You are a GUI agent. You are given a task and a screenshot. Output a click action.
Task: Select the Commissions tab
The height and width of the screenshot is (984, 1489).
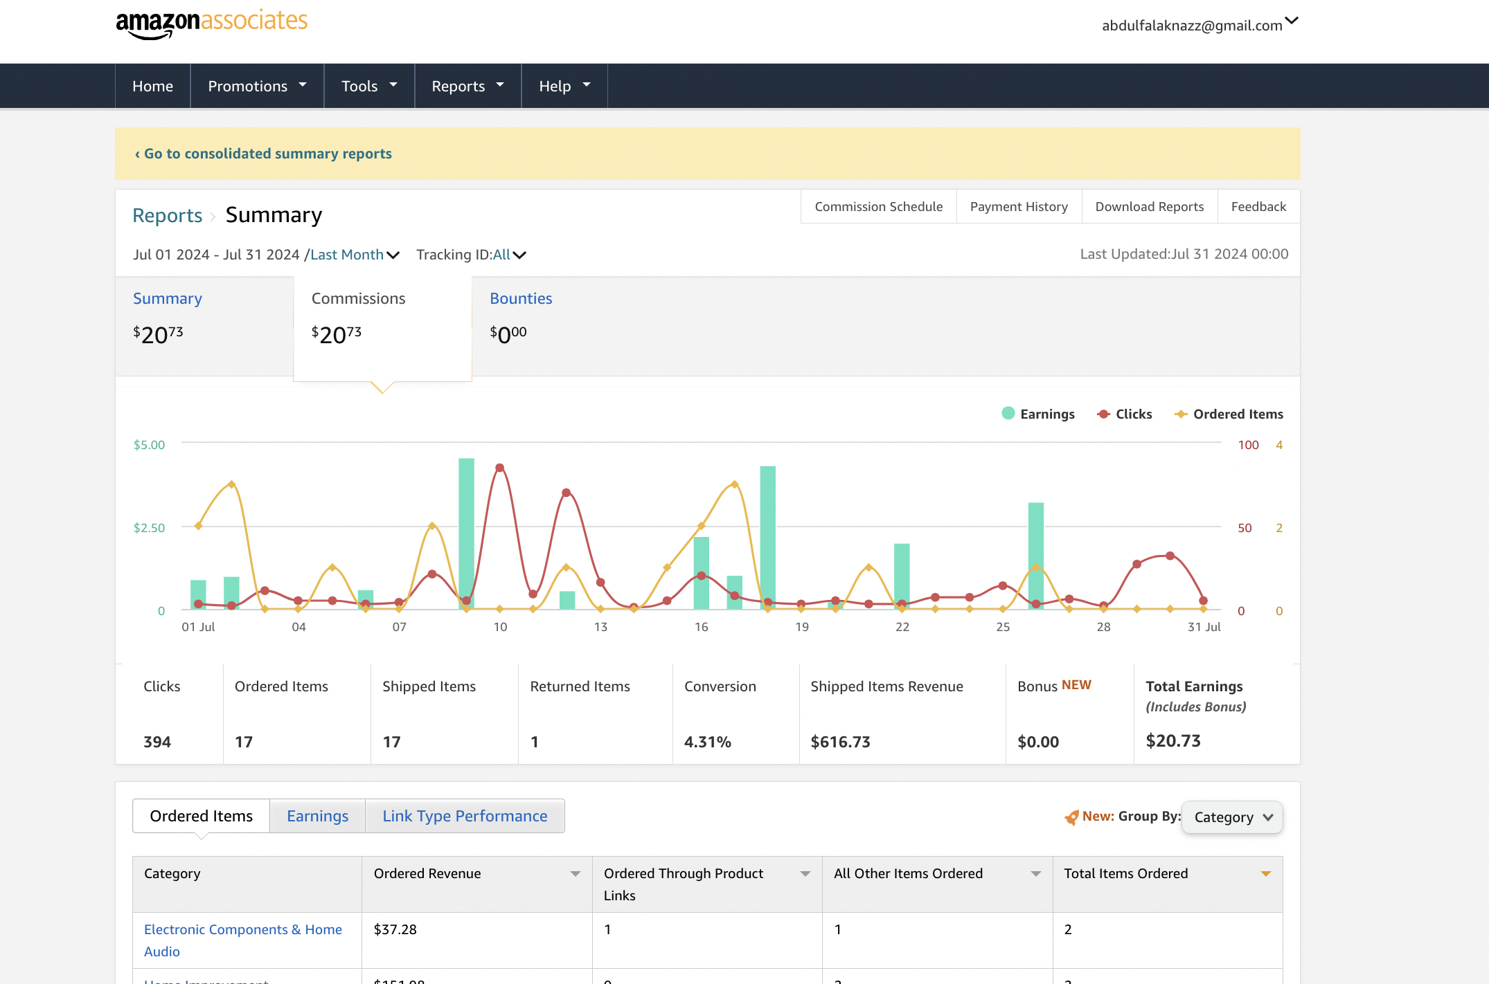[x=382, y=327]
